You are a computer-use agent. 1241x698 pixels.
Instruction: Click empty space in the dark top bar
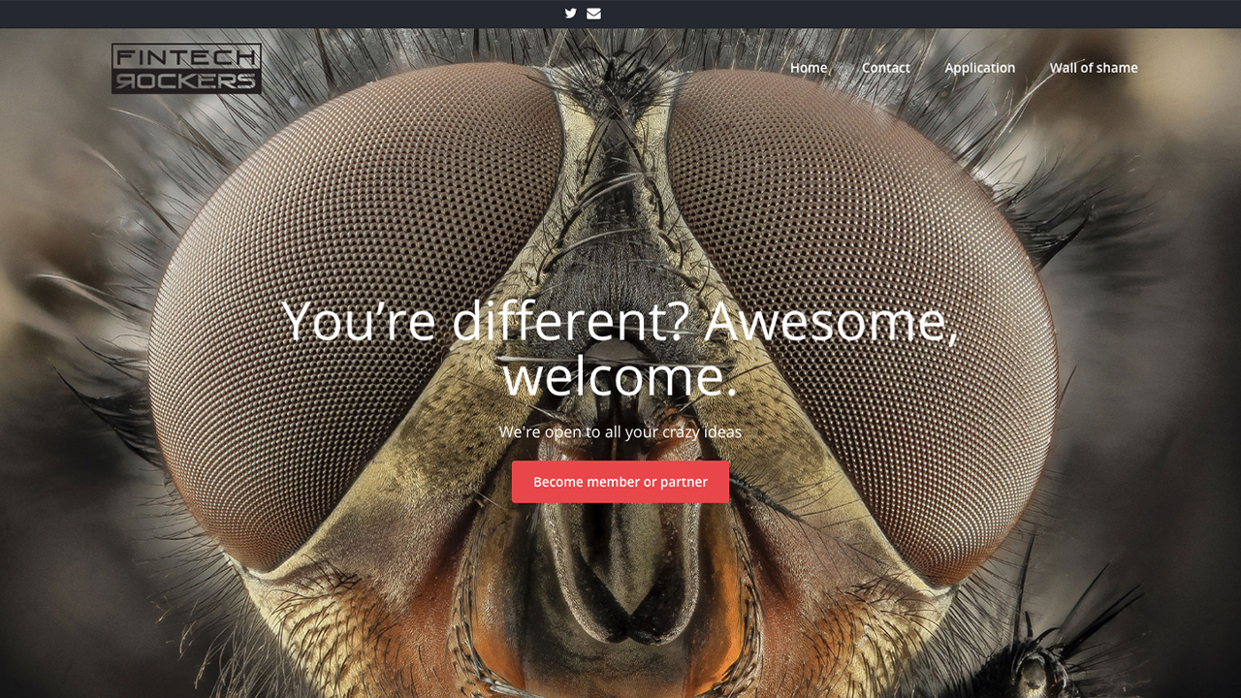tap(291, 14)
